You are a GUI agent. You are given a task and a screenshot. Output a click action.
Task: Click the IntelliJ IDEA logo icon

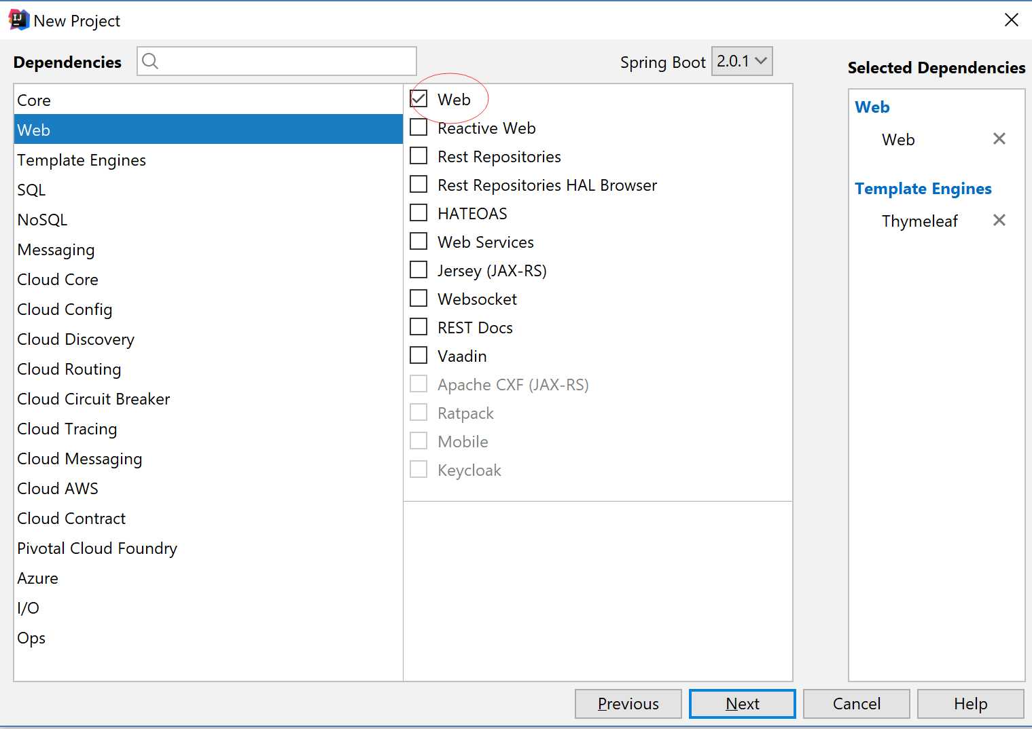point(19,20)
